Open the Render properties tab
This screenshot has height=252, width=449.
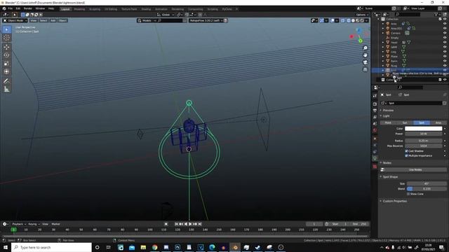click(x=375, y=104)
